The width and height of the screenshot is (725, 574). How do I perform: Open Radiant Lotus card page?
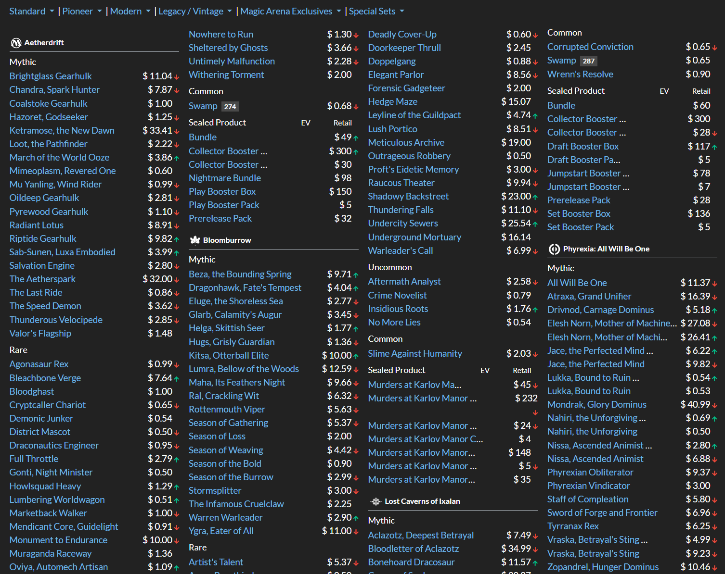[x=37, y=225]
